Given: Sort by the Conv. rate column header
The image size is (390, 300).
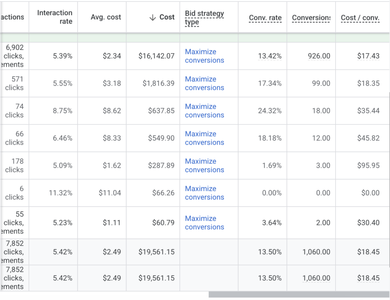Looking at the screenshot, I should coord(265,18).
